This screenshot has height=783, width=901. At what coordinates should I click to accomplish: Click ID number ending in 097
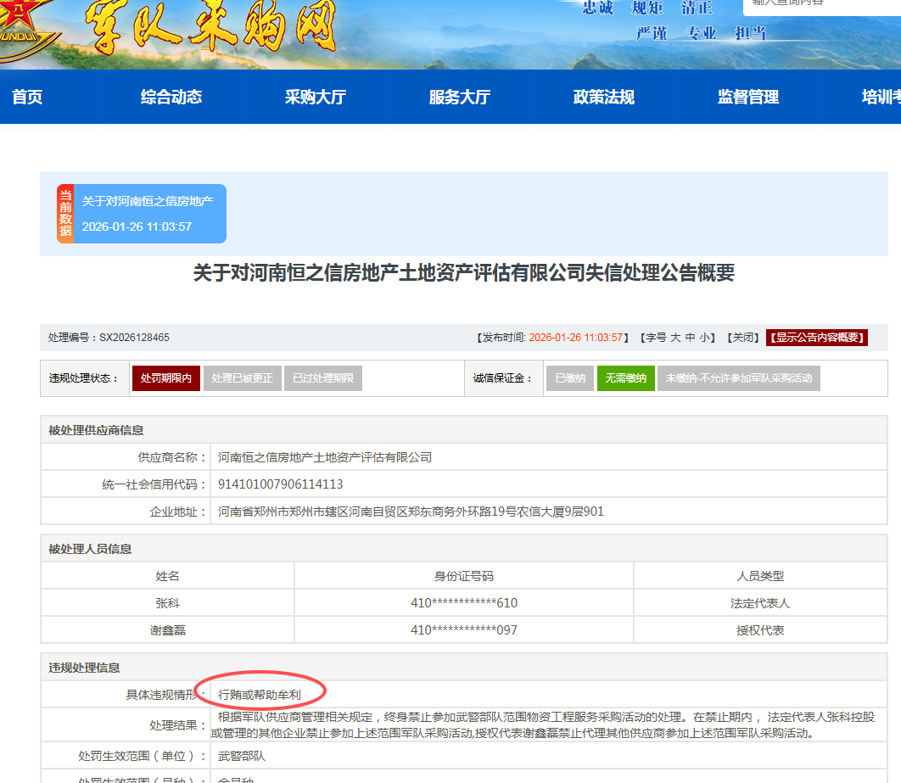[x=464, y=630]
